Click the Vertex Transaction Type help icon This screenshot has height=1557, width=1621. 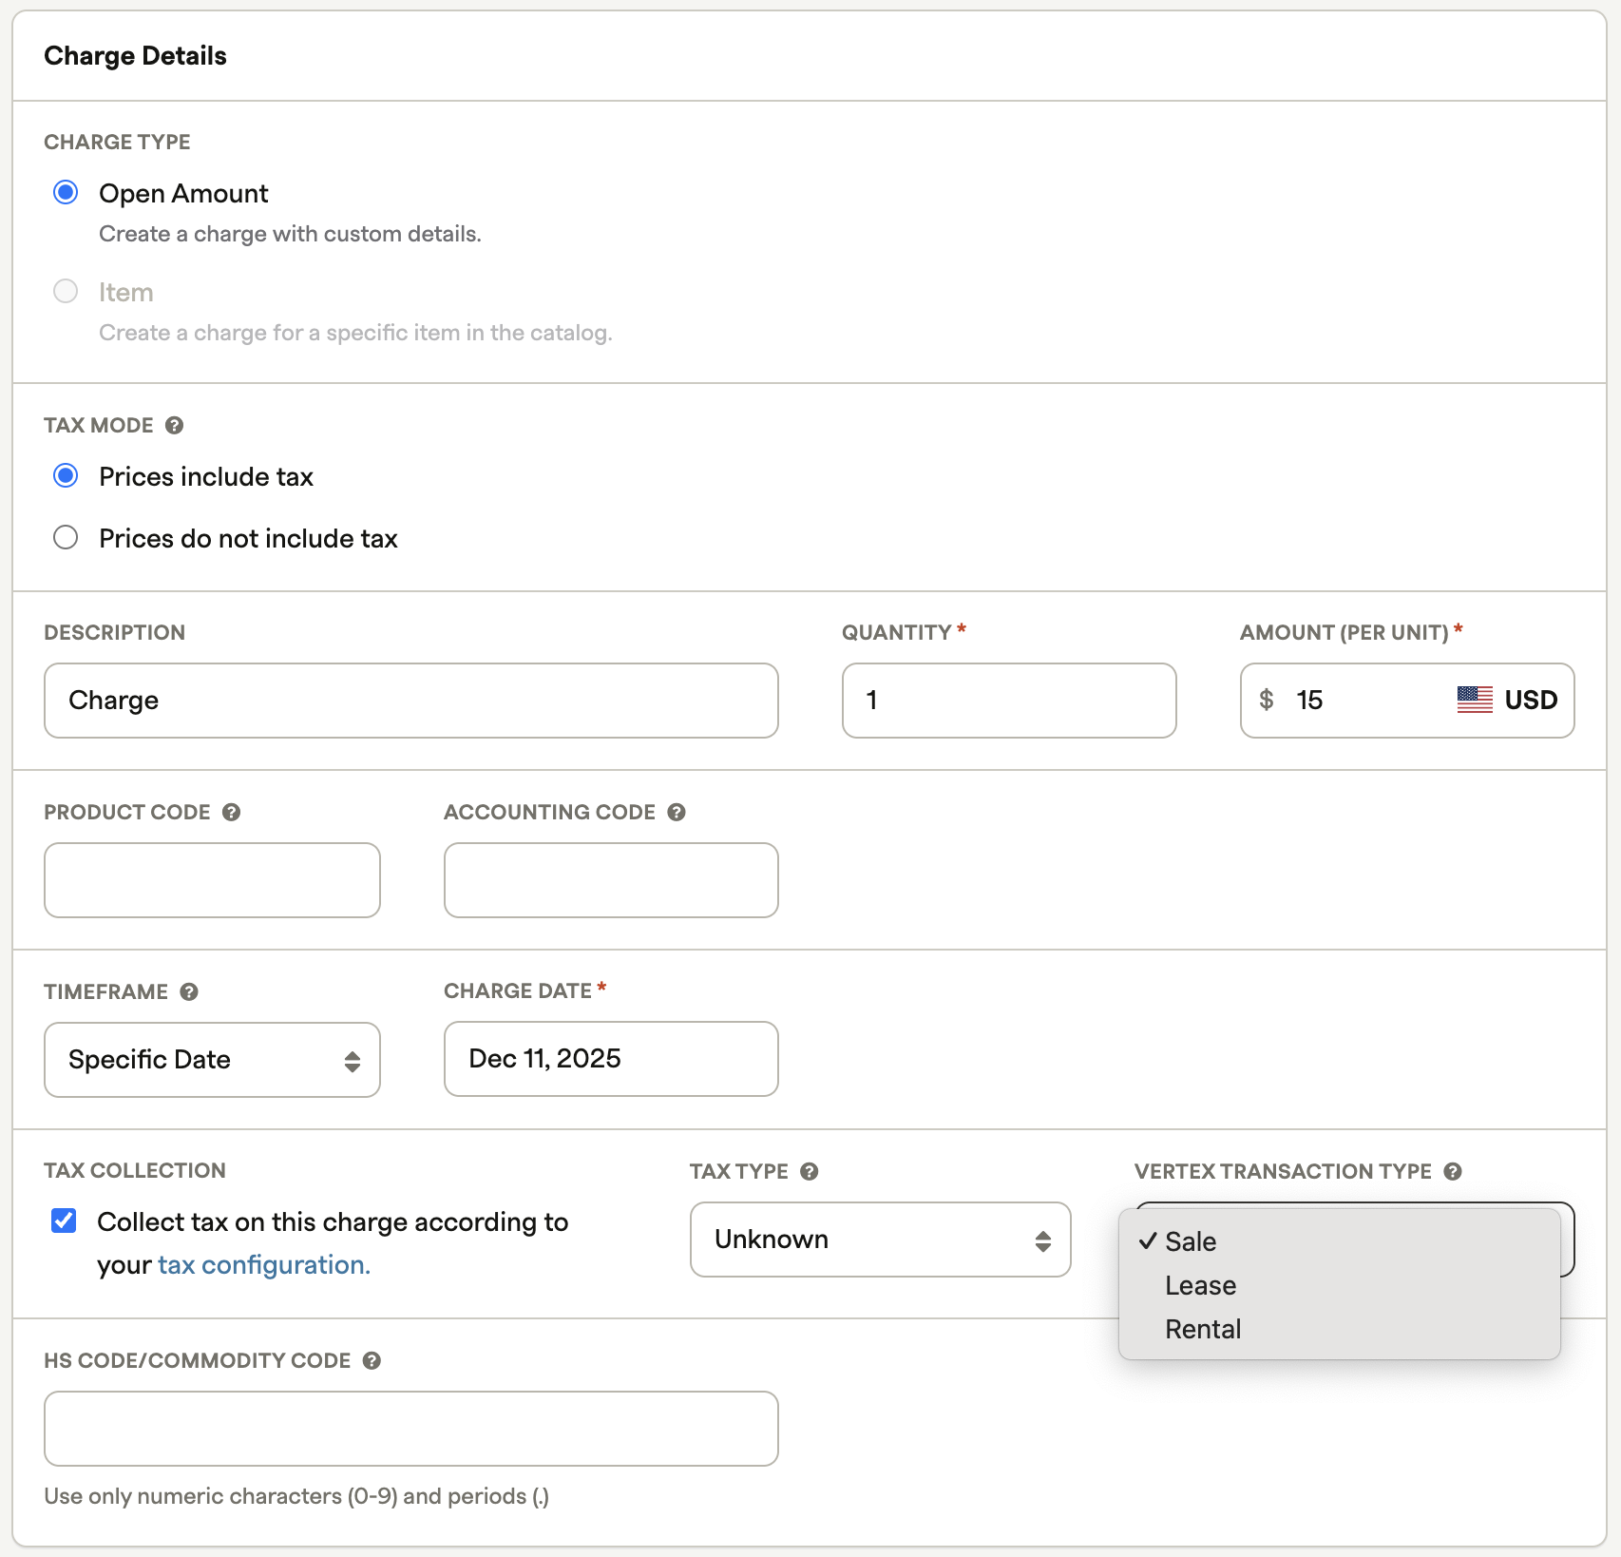coord(1452,1171)
